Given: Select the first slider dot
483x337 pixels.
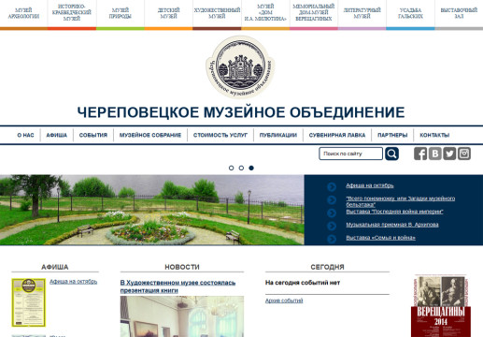Looking at the screenshot, I should pyautogui.click(x=231, y=168).
